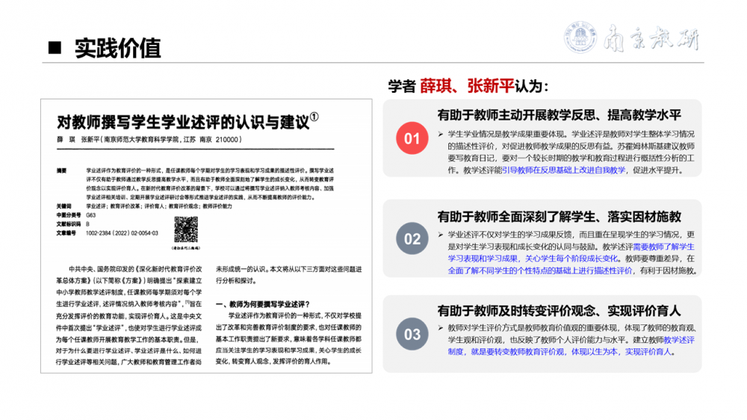Screen dimensions: 747x420
Task: Select heading 有助于教师主动开展教学反思、提高教学水平
Action: click(560, 114)
